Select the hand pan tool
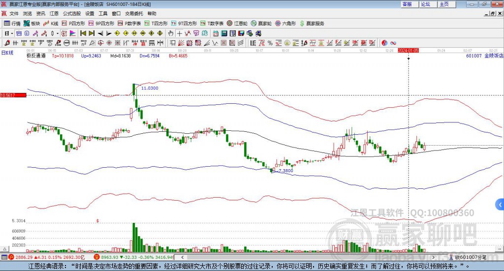Image resolution: width=504 pixels, height=271 pixels. (171, 33)
